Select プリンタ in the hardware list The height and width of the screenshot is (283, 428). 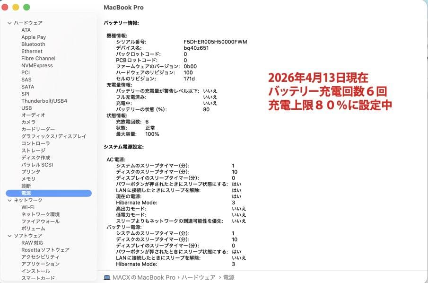(29, 172)
